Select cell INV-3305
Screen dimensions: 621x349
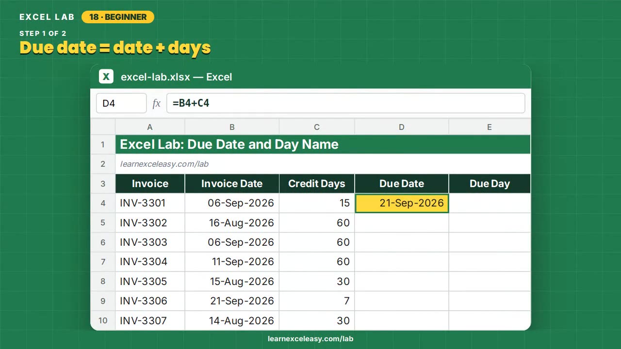[x=150, y=282]
